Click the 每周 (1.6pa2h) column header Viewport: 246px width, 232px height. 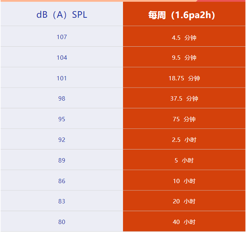(x=184, y=15)
